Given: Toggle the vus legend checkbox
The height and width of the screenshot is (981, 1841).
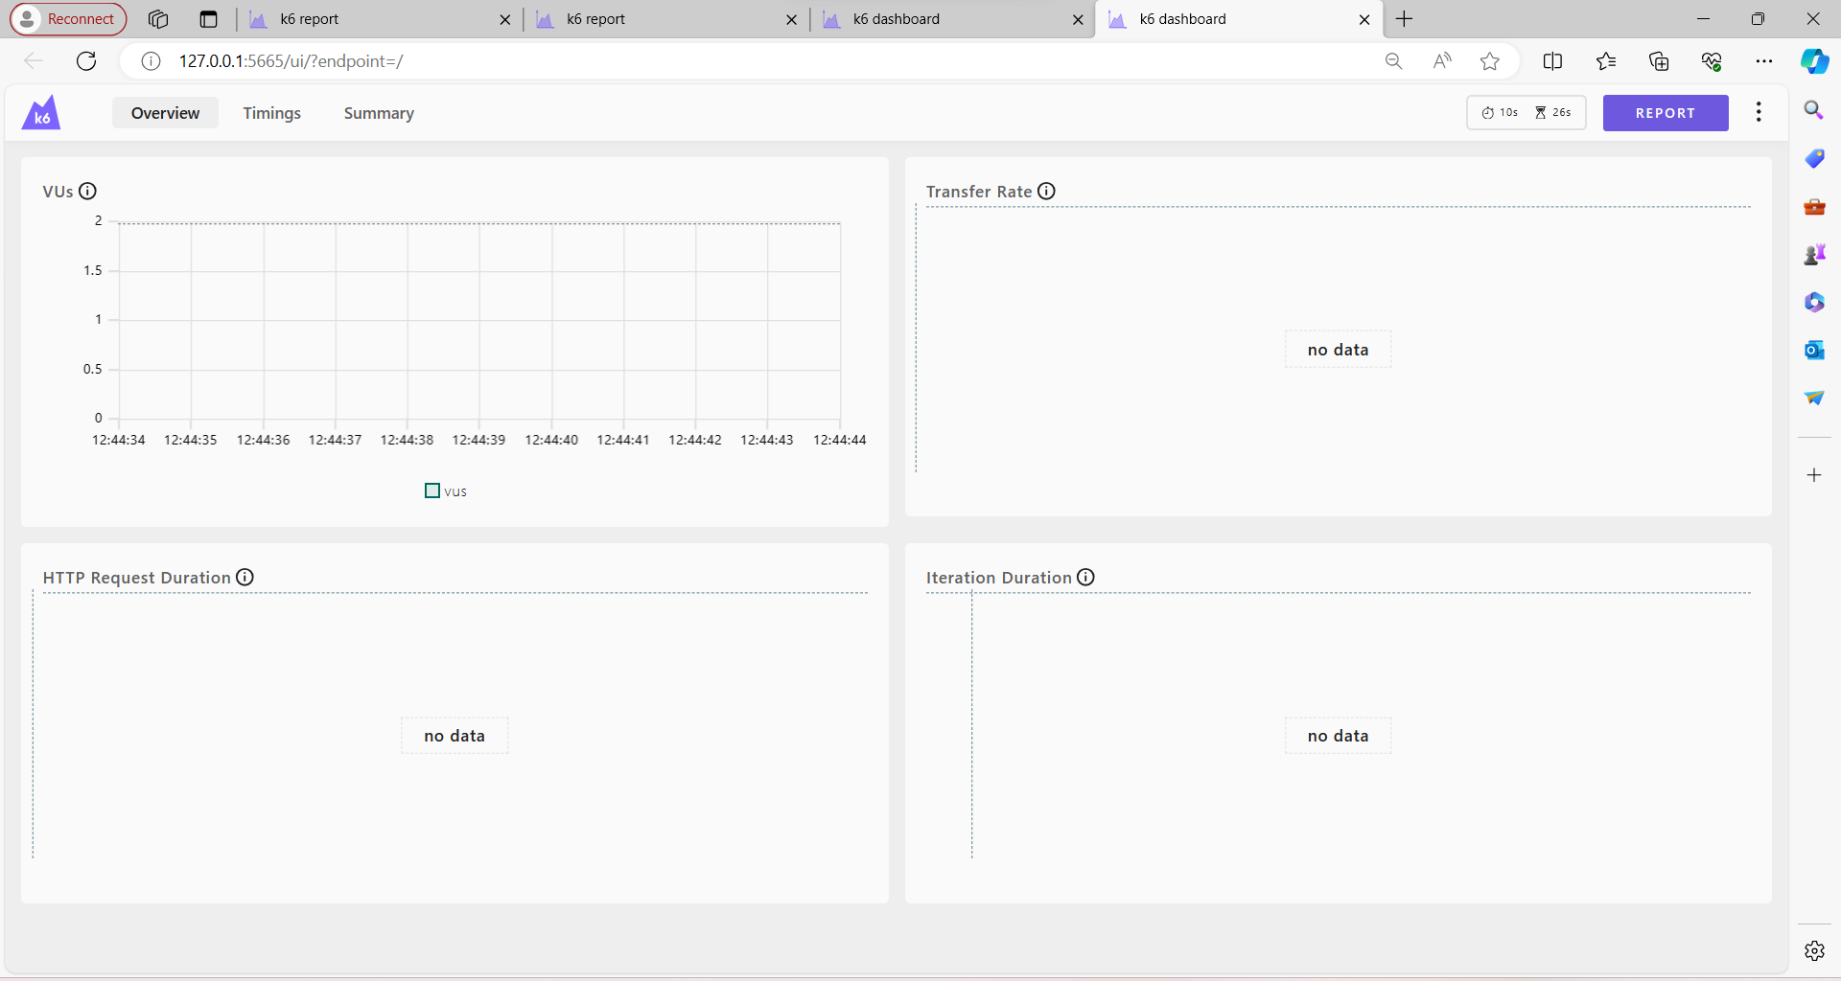Looking at the screenshot, I should pyautogui.click(x=431, y=490).
